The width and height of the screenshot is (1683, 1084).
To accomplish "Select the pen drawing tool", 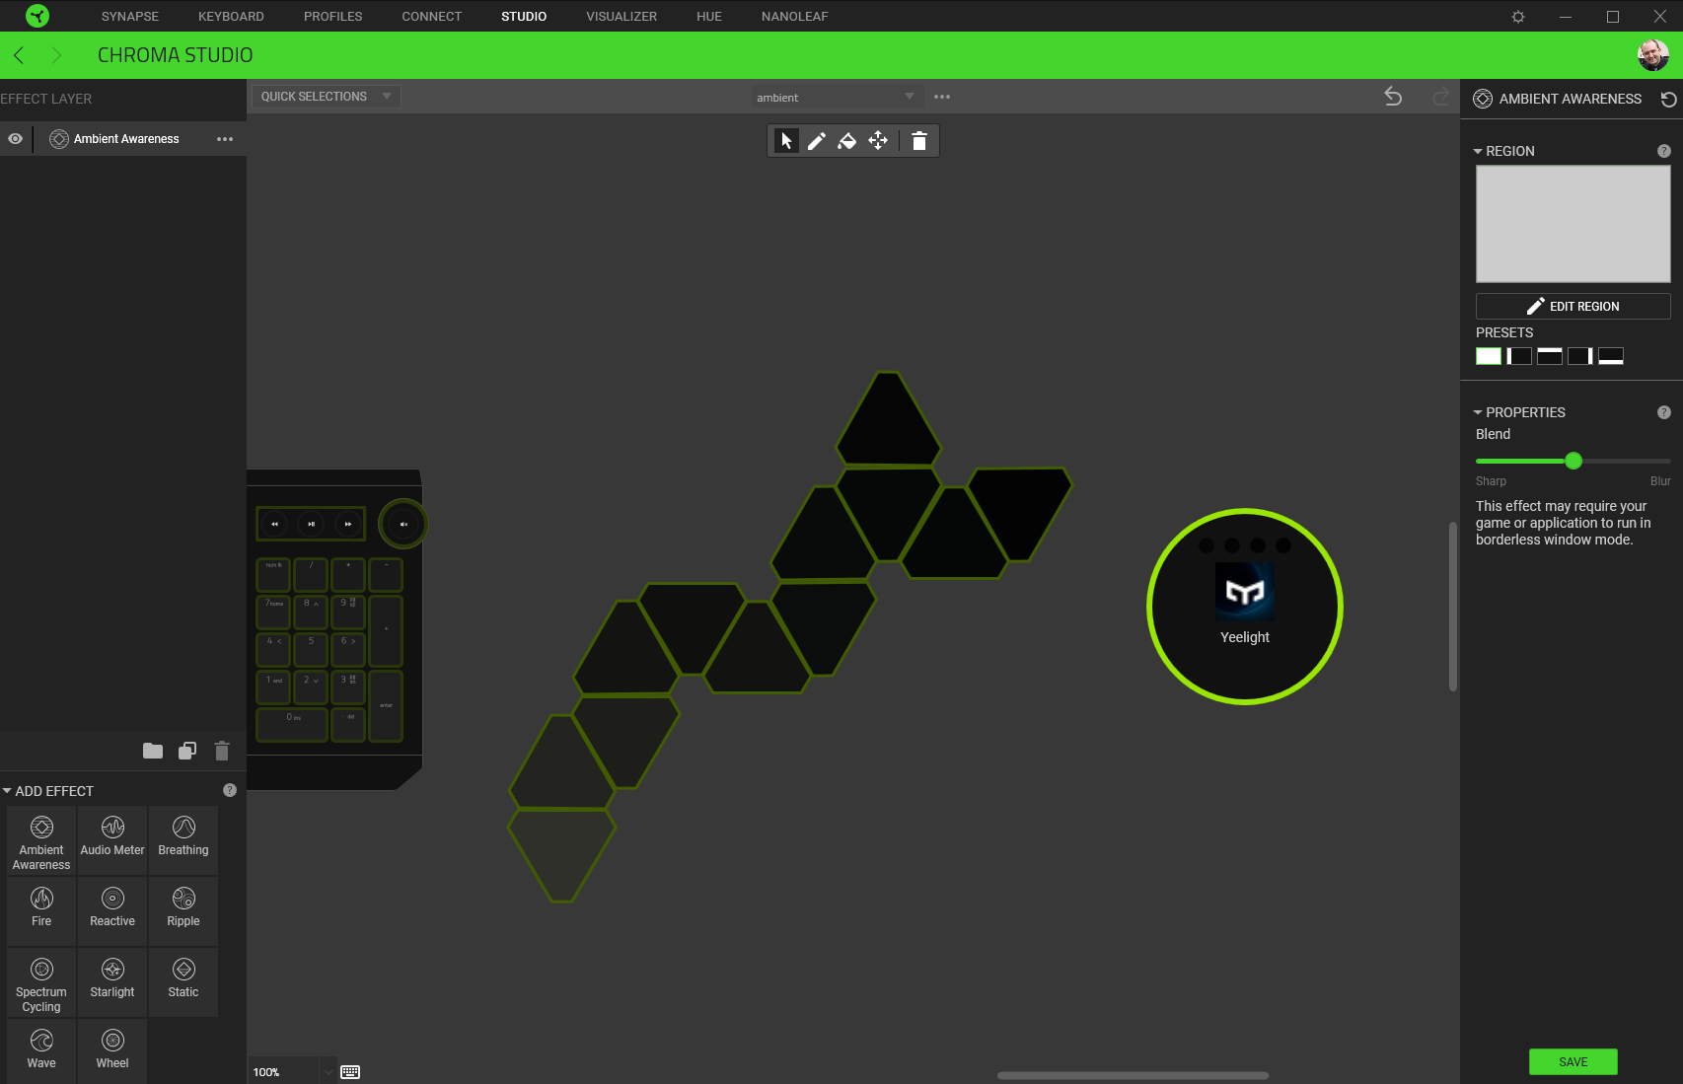I will (x=817, y=141).
